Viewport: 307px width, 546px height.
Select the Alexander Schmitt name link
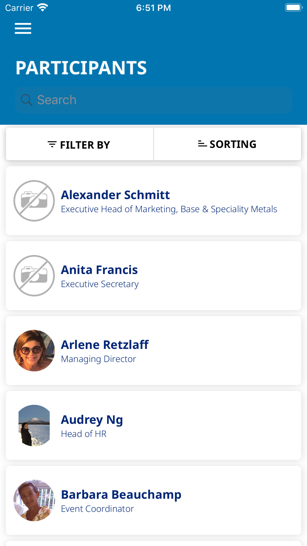point(115,195)
